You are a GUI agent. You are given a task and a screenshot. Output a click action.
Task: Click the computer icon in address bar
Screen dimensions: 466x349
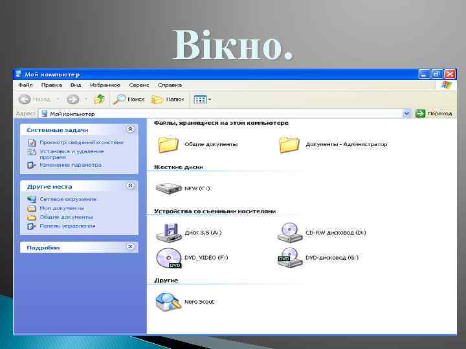(44, 114)
